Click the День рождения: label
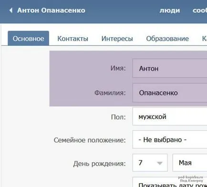This screenshot has height=187, width=207. click(x=100, y=164)
